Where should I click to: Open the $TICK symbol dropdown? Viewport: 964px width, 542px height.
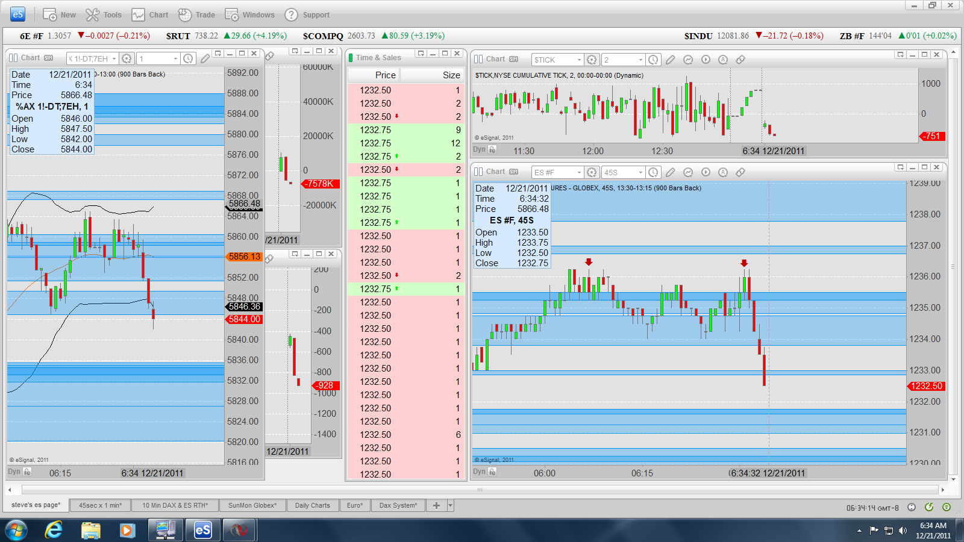click(x=579, y=60)
